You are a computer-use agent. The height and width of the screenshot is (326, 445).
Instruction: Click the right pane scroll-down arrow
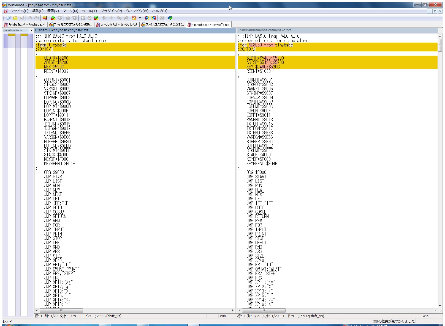pos(440,306)
